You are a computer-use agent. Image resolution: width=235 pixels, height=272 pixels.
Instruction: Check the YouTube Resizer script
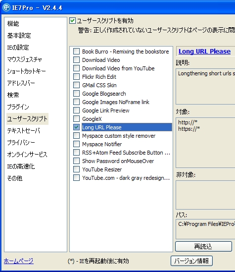tap(76, 169)
